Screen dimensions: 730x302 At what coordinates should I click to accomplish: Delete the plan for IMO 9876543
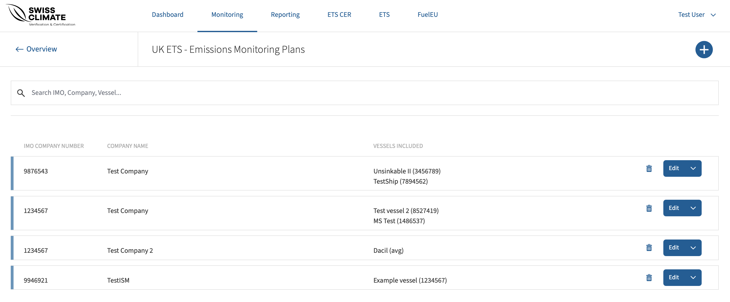coord(649,169)
